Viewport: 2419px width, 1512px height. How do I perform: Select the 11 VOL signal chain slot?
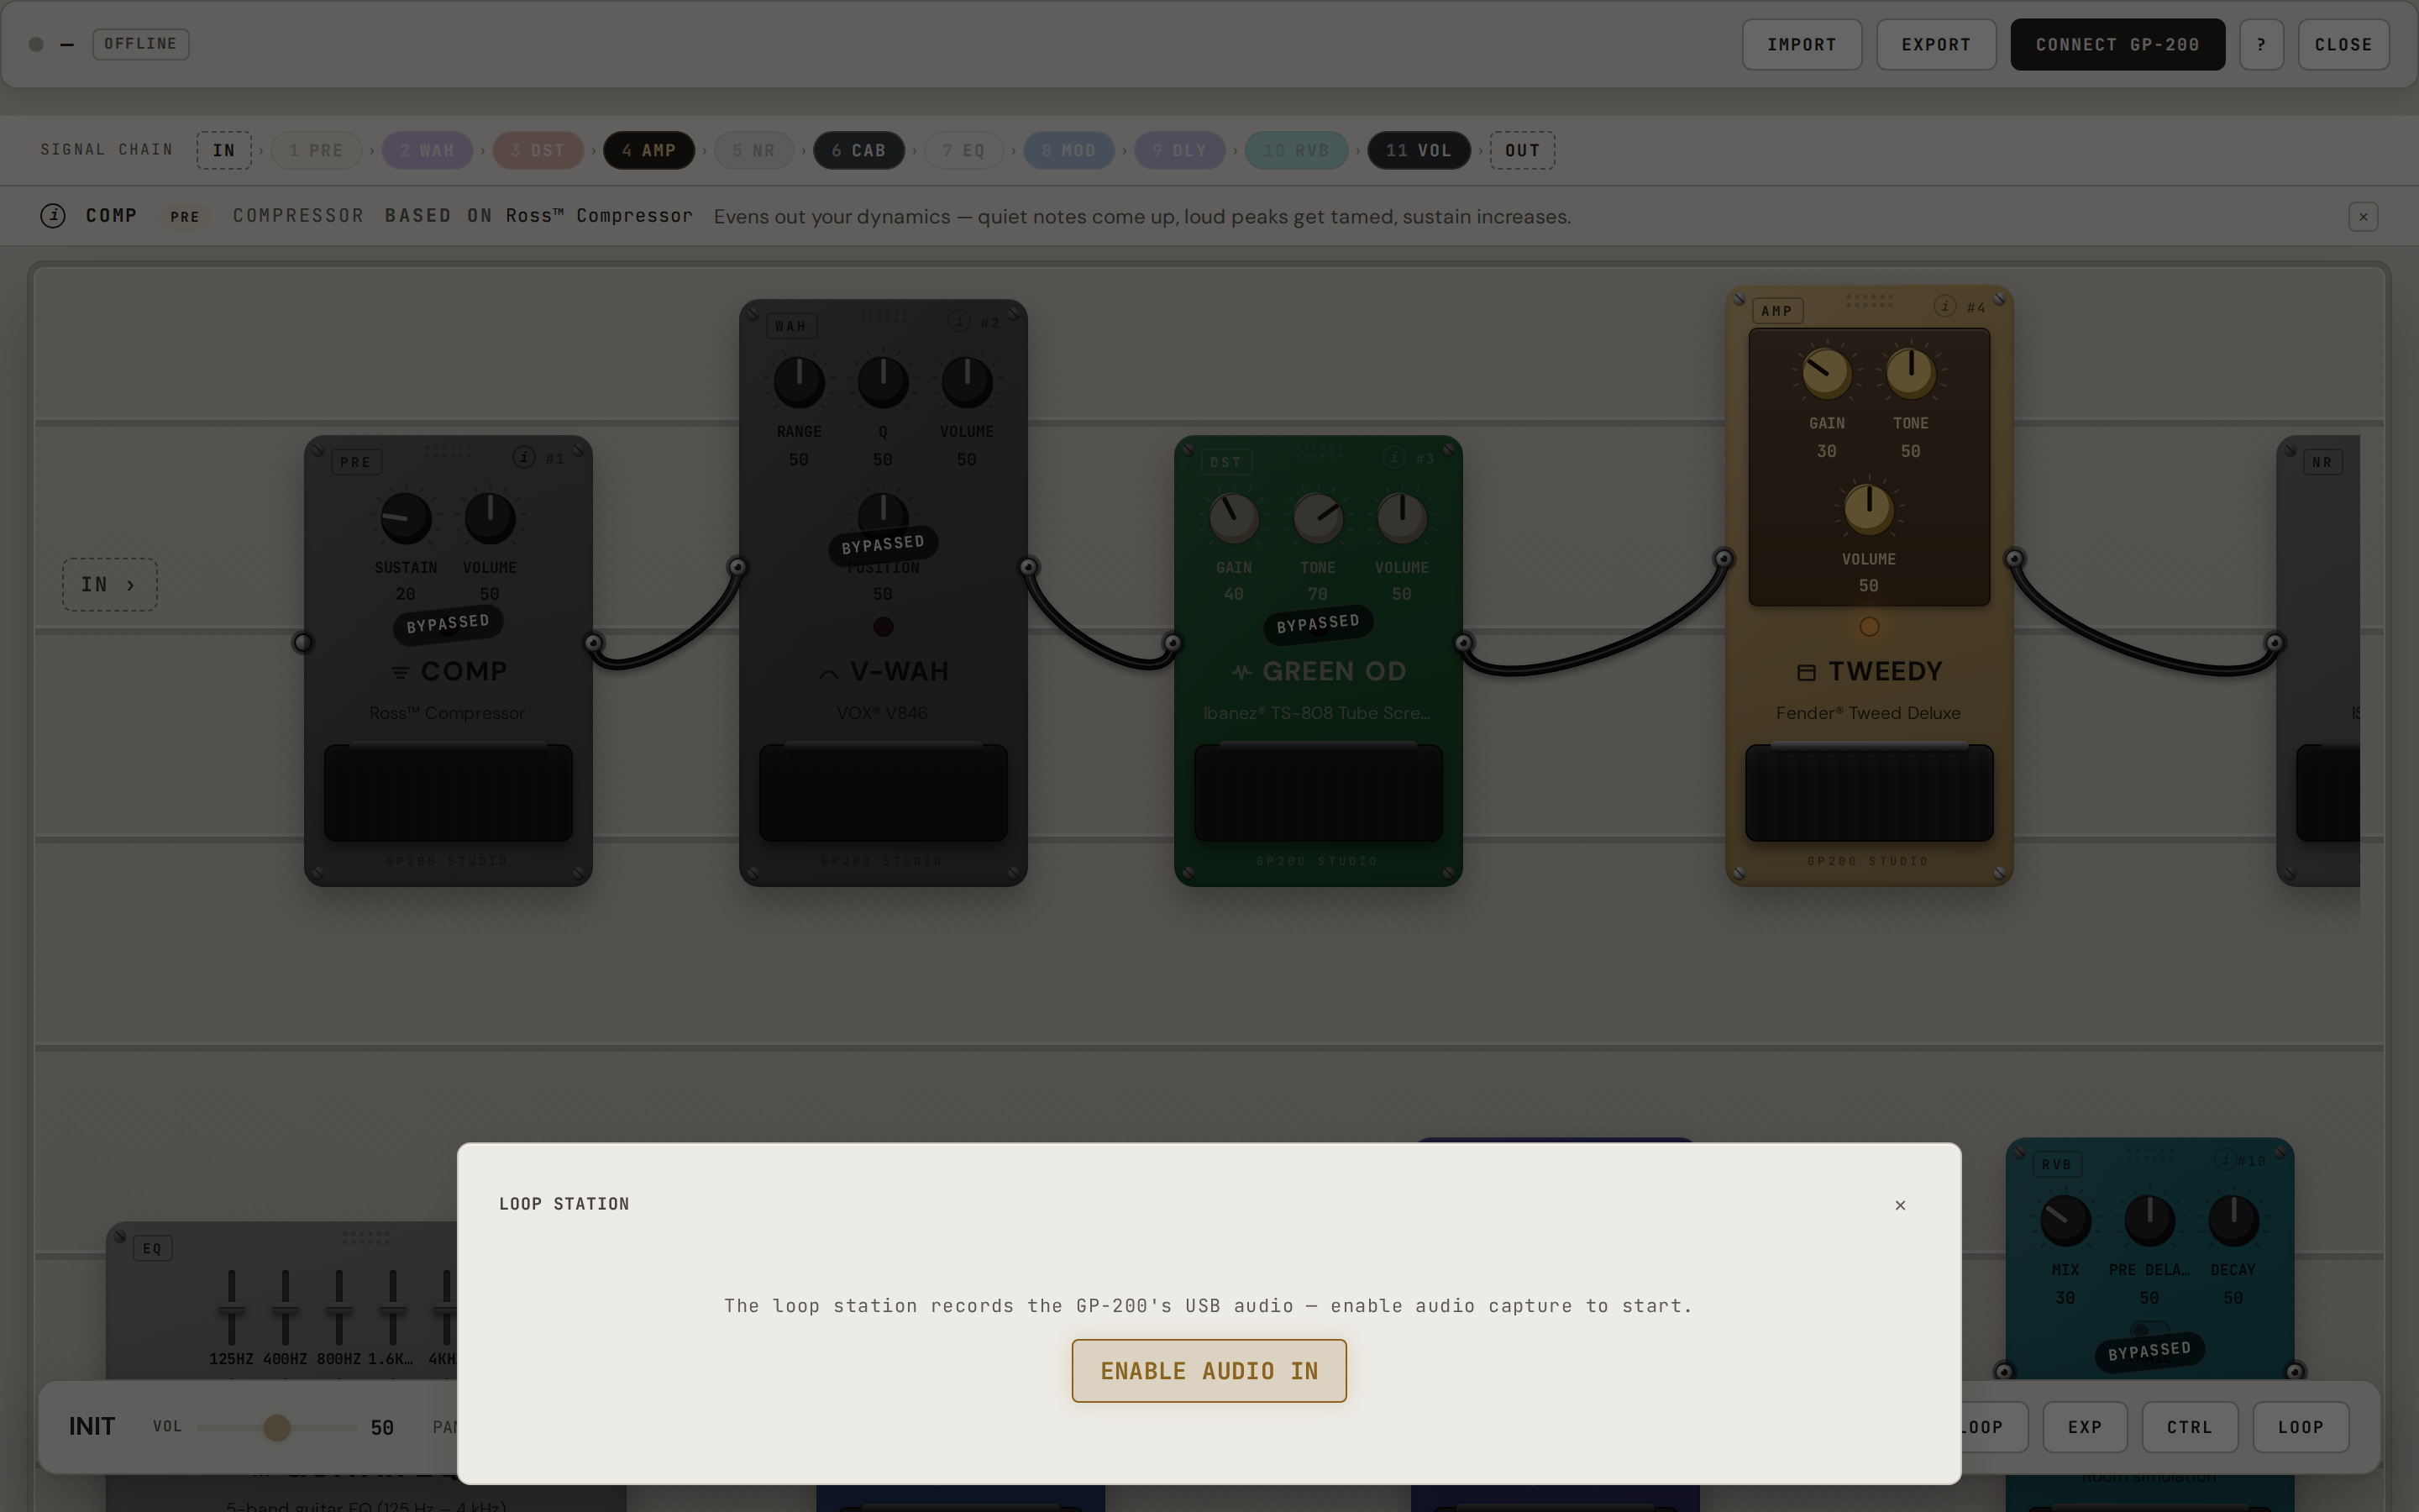coord(1419,150)
